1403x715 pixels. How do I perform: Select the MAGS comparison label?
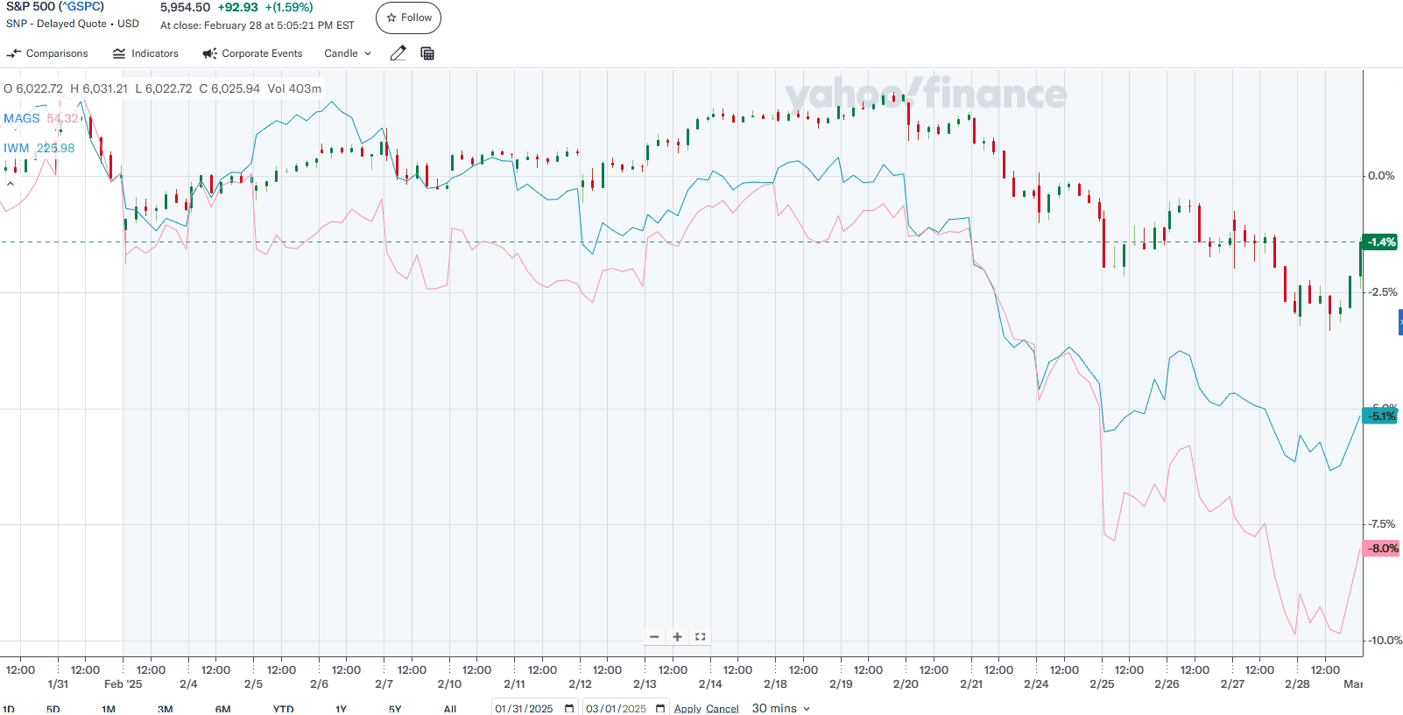click(22, 118)
